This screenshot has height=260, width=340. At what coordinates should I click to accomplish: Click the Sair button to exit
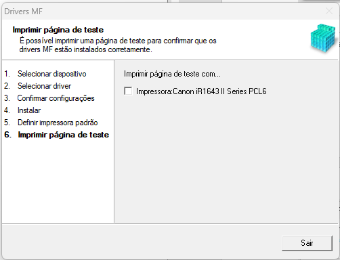point(307,243)
